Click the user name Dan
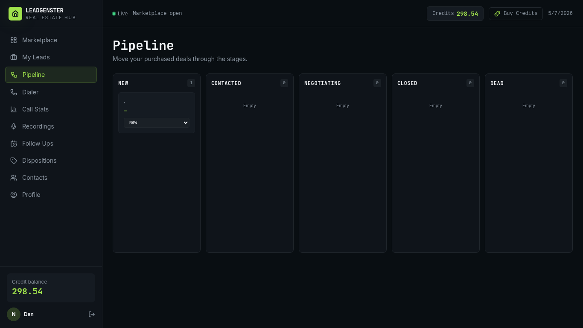Image resolution: width=583 pixels, height=328 pixels. (29, 314)
